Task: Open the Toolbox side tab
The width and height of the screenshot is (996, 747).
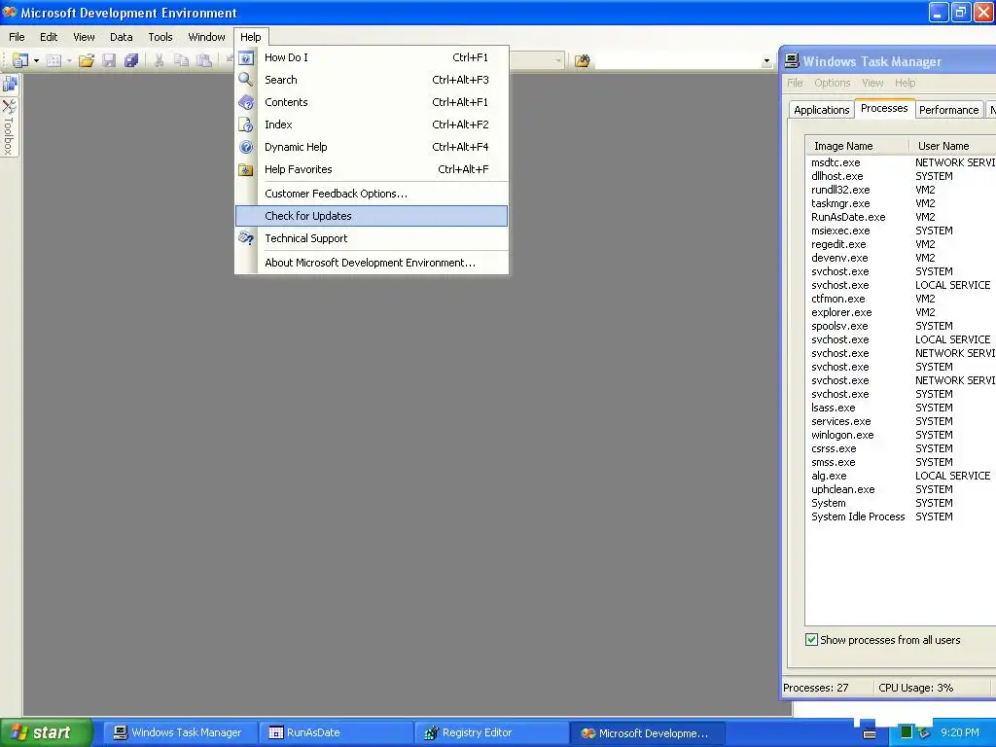Action: 9,127
